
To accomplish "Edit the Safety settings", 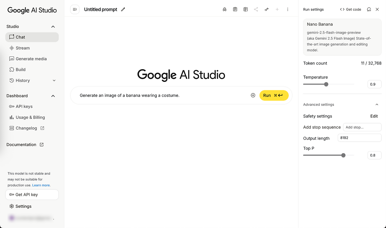I will pos(374,116).
